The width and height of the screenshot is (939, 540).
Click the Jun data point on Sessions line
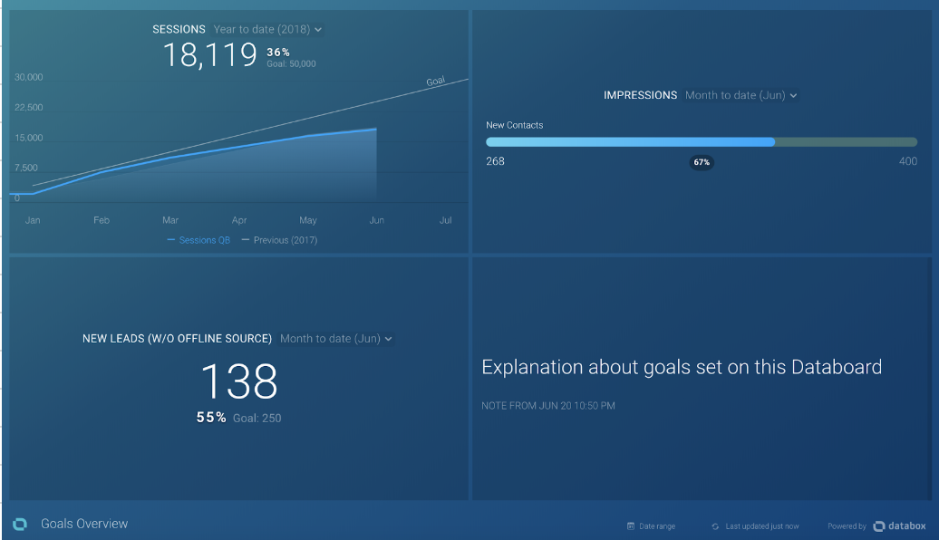click(x=376, y=130)
